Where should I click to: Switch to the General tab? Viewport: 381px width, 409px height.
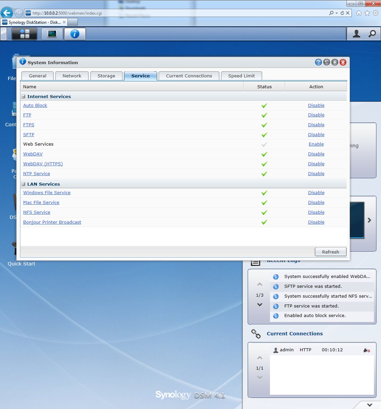[x=38, y=76]
